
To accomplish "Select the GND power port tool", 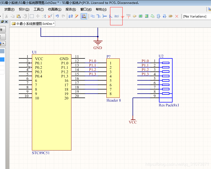I will click(122, 16).
